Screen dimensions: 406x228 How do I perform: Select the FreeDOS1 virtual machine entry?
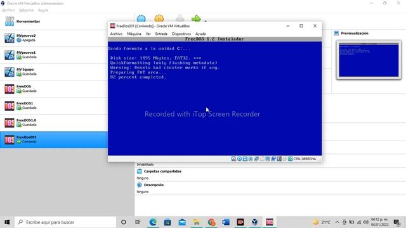54,106
